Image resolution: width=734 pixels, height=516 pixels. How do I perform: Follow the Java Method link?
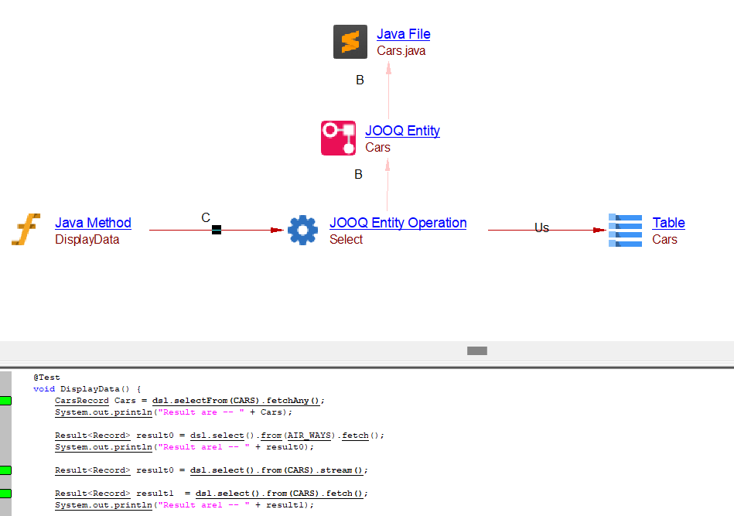93,223
